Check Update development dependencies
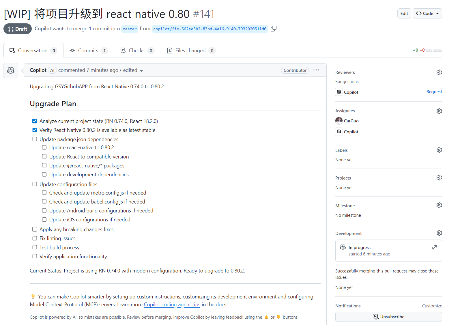Screen dimensions: 460x325 (44, 174)
